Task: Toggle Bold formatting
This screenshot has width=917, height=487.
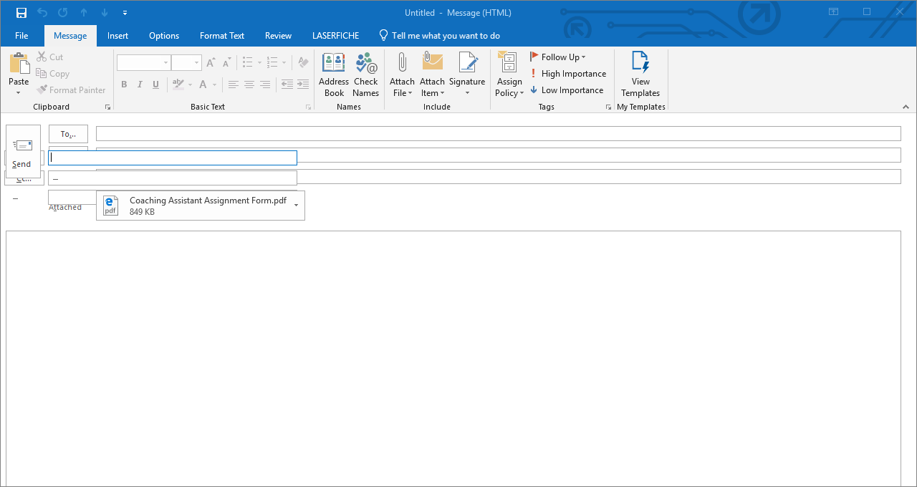Action: pyautogui.click(x=124, y=85)
